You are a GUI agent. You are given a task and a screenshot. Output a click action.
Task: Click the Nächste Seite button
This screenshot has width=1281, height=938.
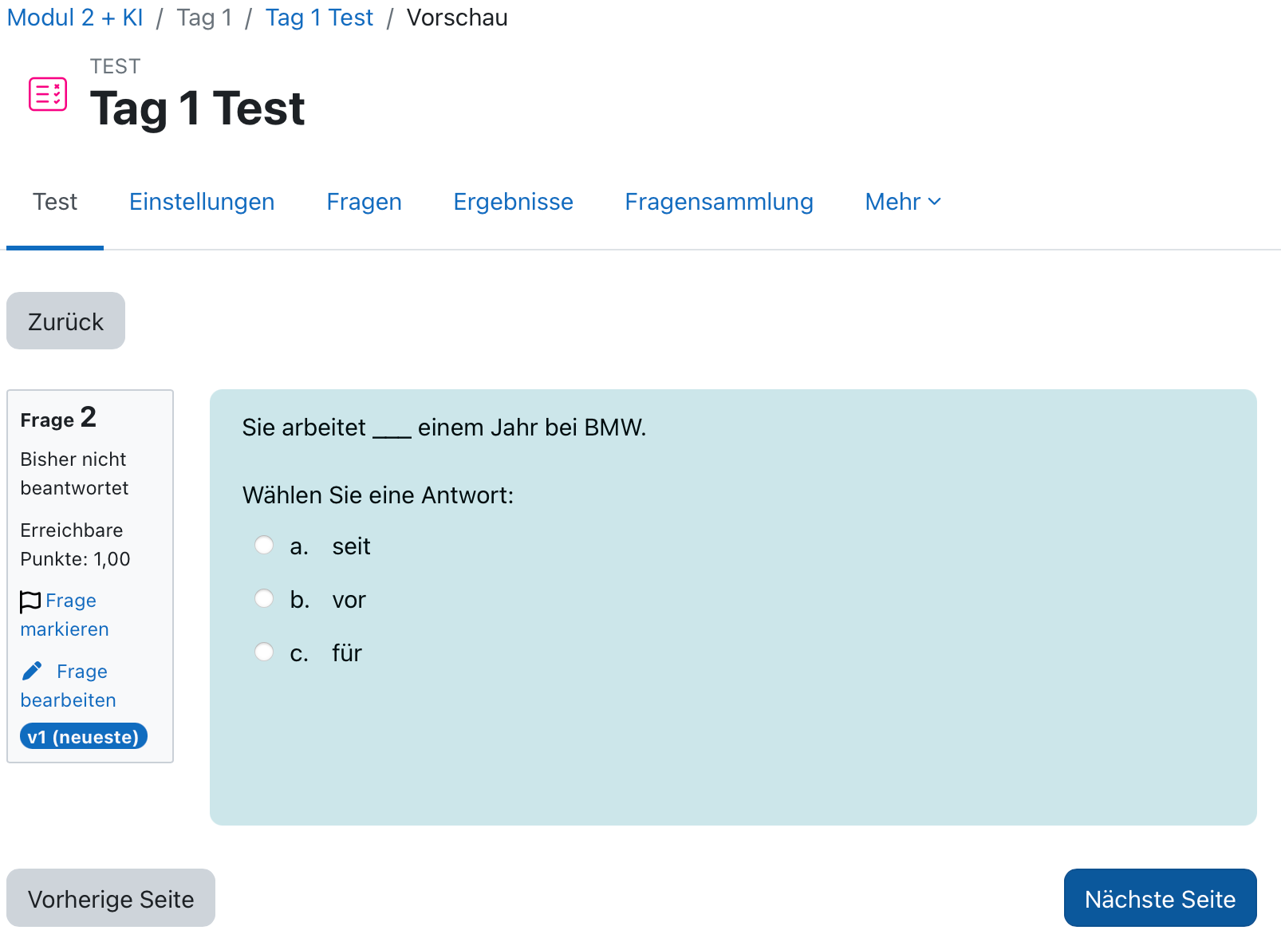(1160, 898)
